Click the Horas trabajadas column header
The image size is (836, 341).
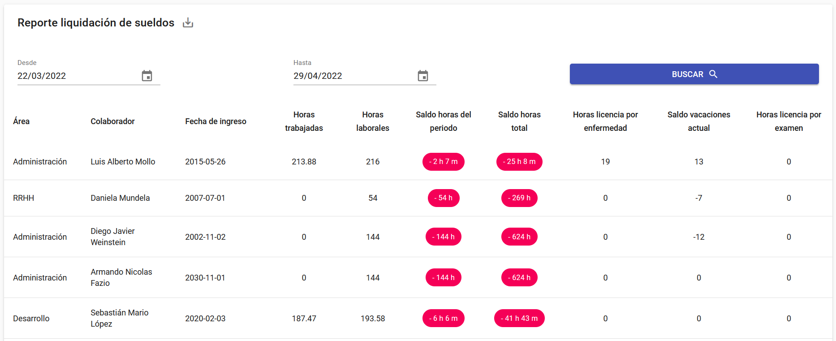[x=304, y=121]
